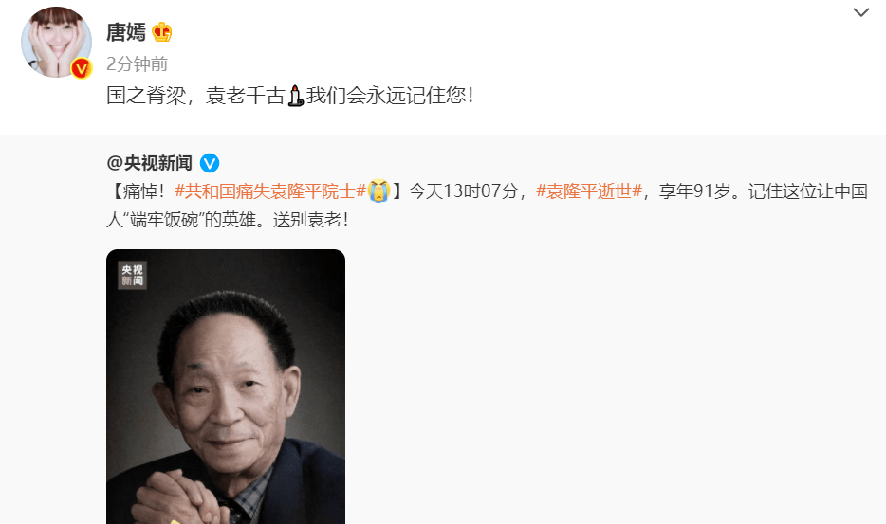Viewport: 886px width, 524px height.
Task: Open hashtag #共和国痛失袁隆平院士#
Action: pos(270,191)
